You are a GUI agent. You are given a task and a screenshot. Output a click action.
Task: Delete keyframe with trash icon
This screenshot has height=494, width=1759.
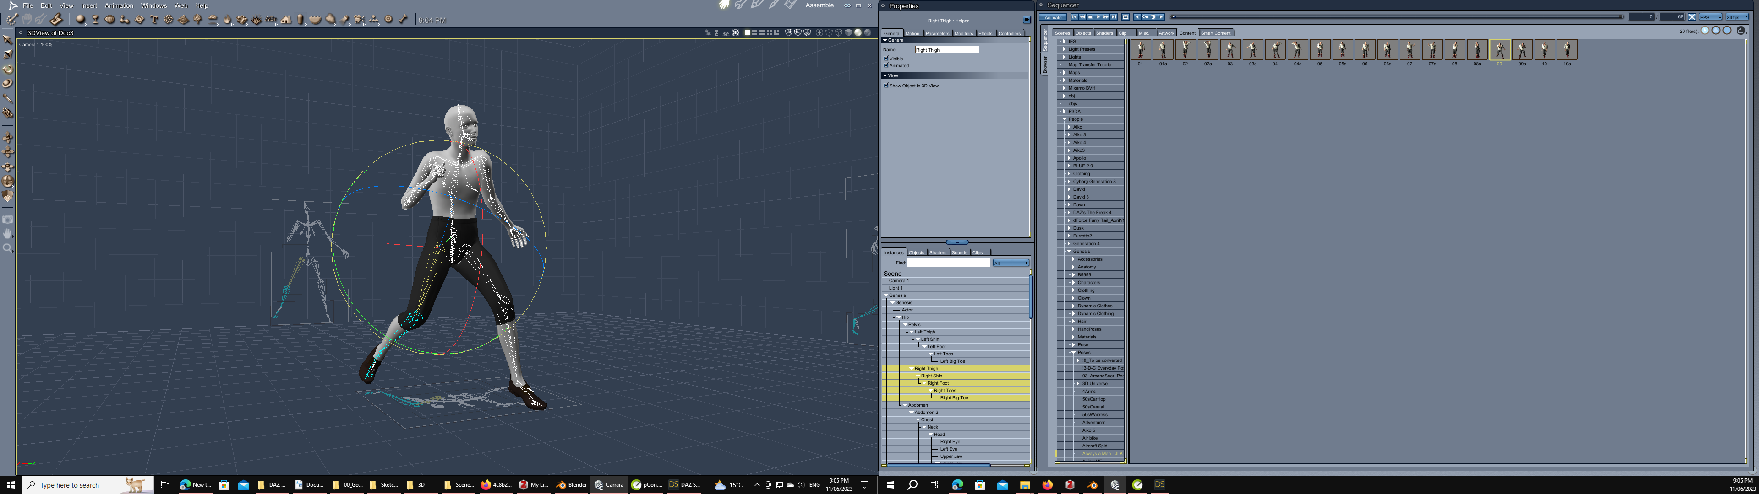pos(1153,17)
